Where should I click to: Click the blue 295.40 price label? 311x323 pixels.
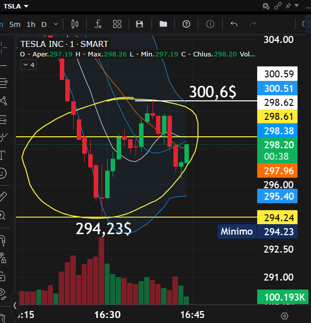[x=277, y=196]
